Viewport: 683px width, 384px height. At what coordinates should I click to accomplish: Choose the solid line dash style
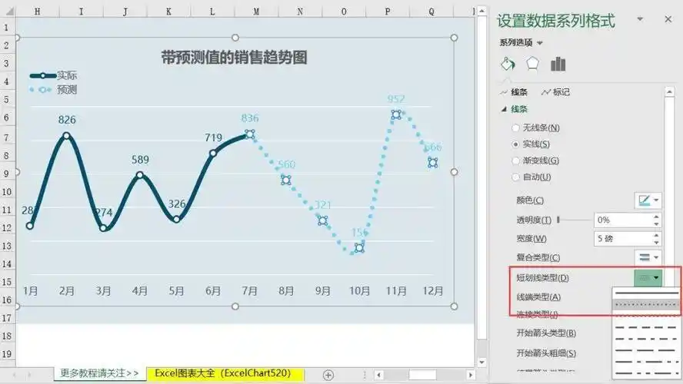(x=646, y=293)
